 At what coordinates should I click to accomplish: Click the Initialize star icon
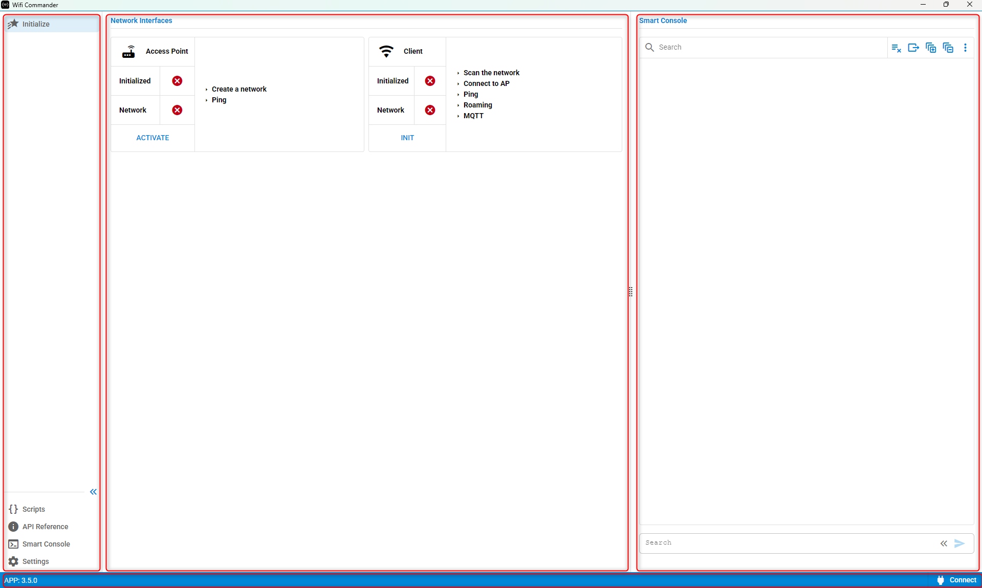13,24
